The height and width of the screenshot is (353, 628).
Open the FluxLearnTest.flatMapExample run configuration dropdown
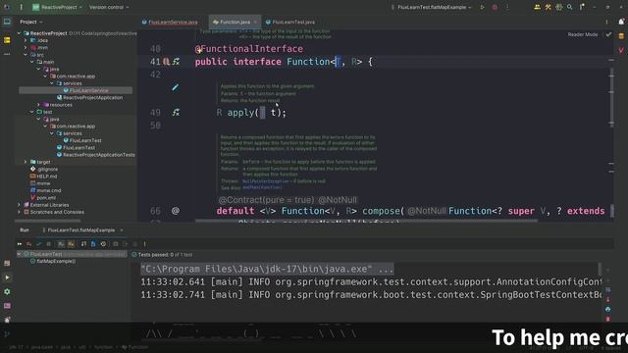tap(432, 7)
